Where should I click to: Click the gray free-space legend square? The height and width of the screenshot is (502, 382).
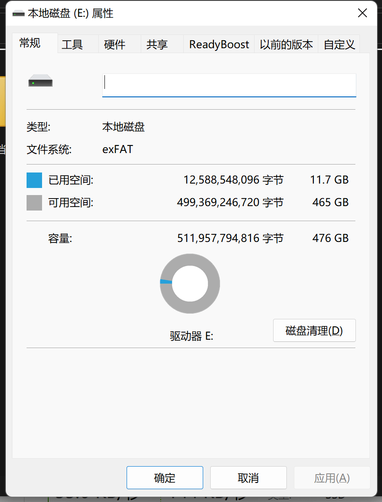click(x=34, y=203)
